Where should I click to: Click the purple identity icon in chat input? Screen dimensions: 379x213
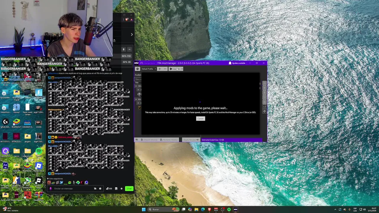tap(51, 188)
